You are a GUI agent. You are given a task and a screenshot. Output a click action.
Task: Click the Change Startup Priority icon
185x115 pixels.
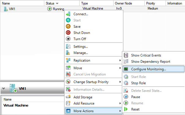pyautogui.click(x=68, y=82)
